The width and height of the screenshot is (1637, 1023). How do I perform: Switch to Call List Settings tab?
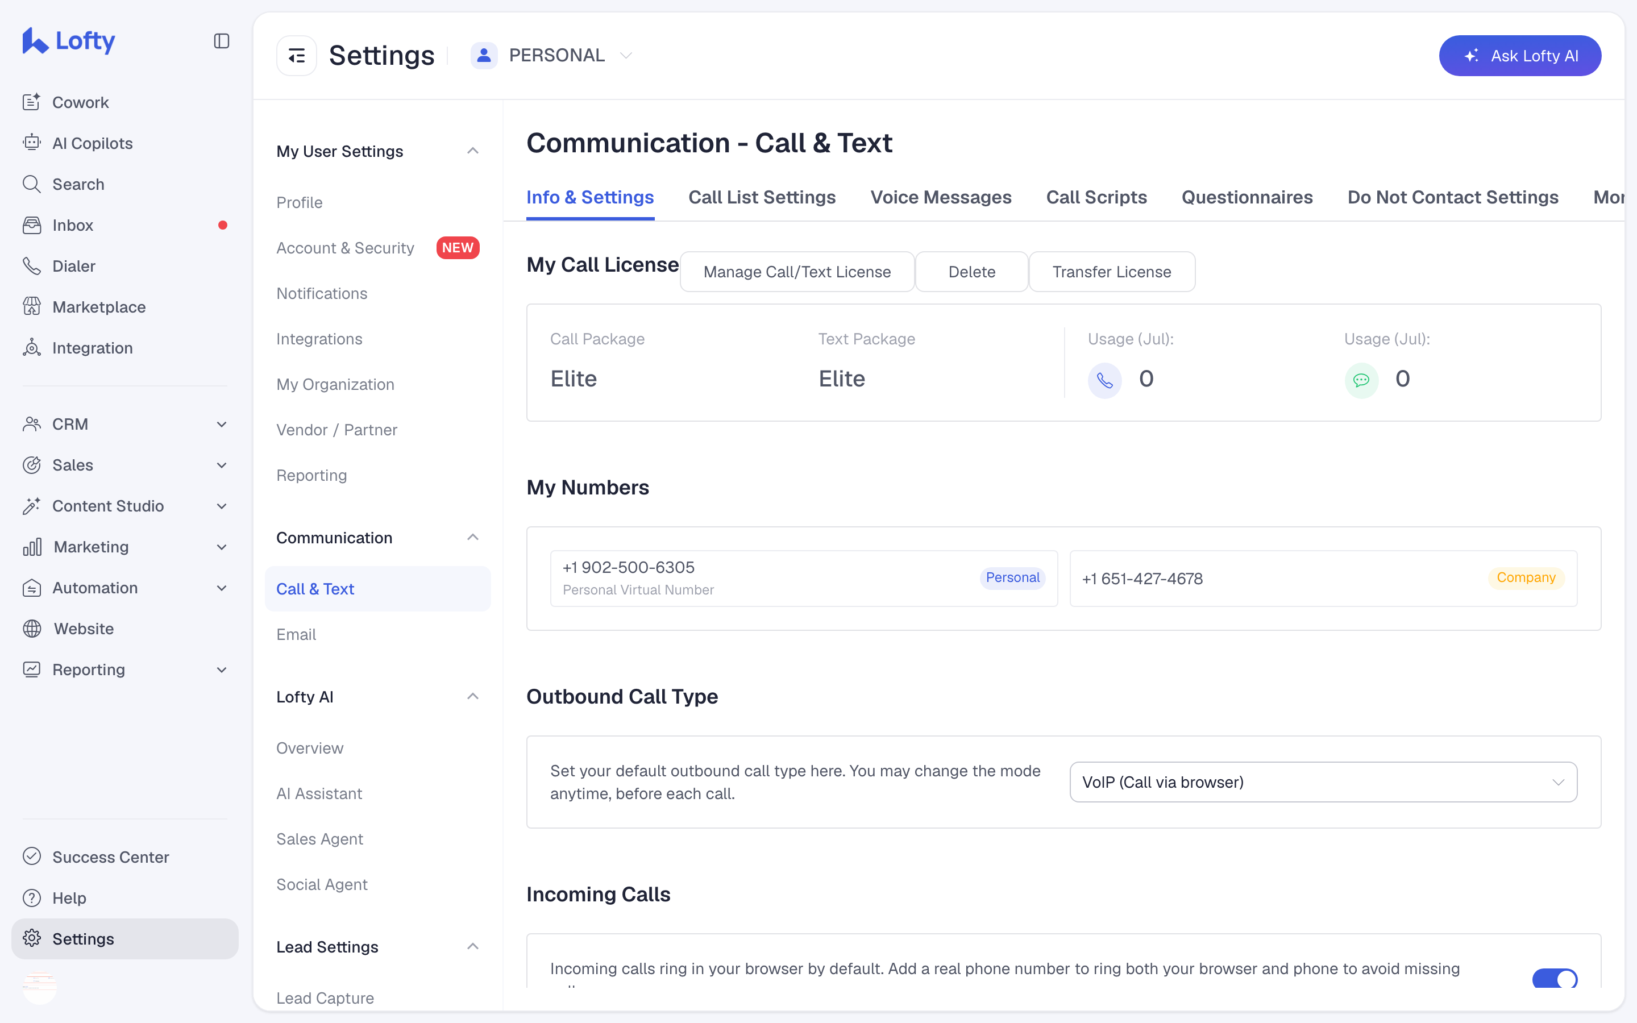click(x=762, y=198)
